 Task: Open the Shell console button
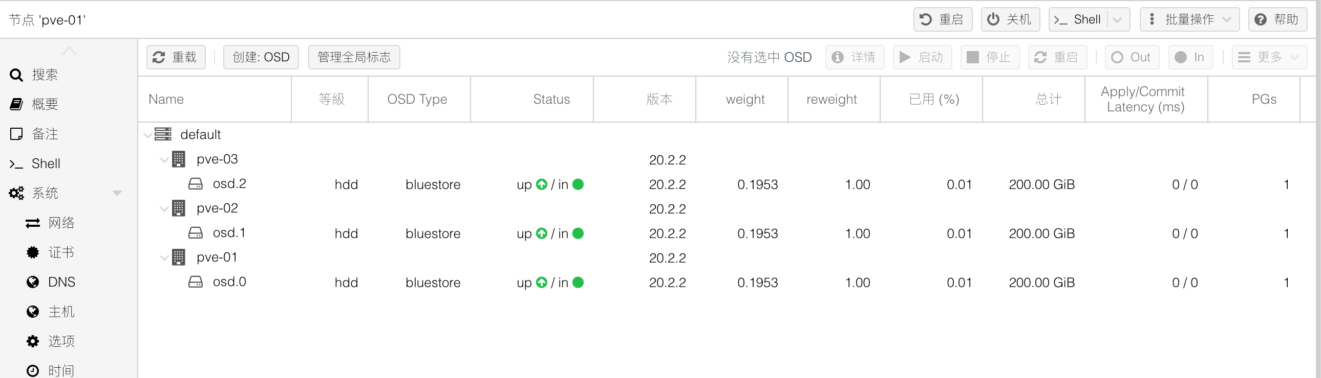click(x=1077, y=19)
